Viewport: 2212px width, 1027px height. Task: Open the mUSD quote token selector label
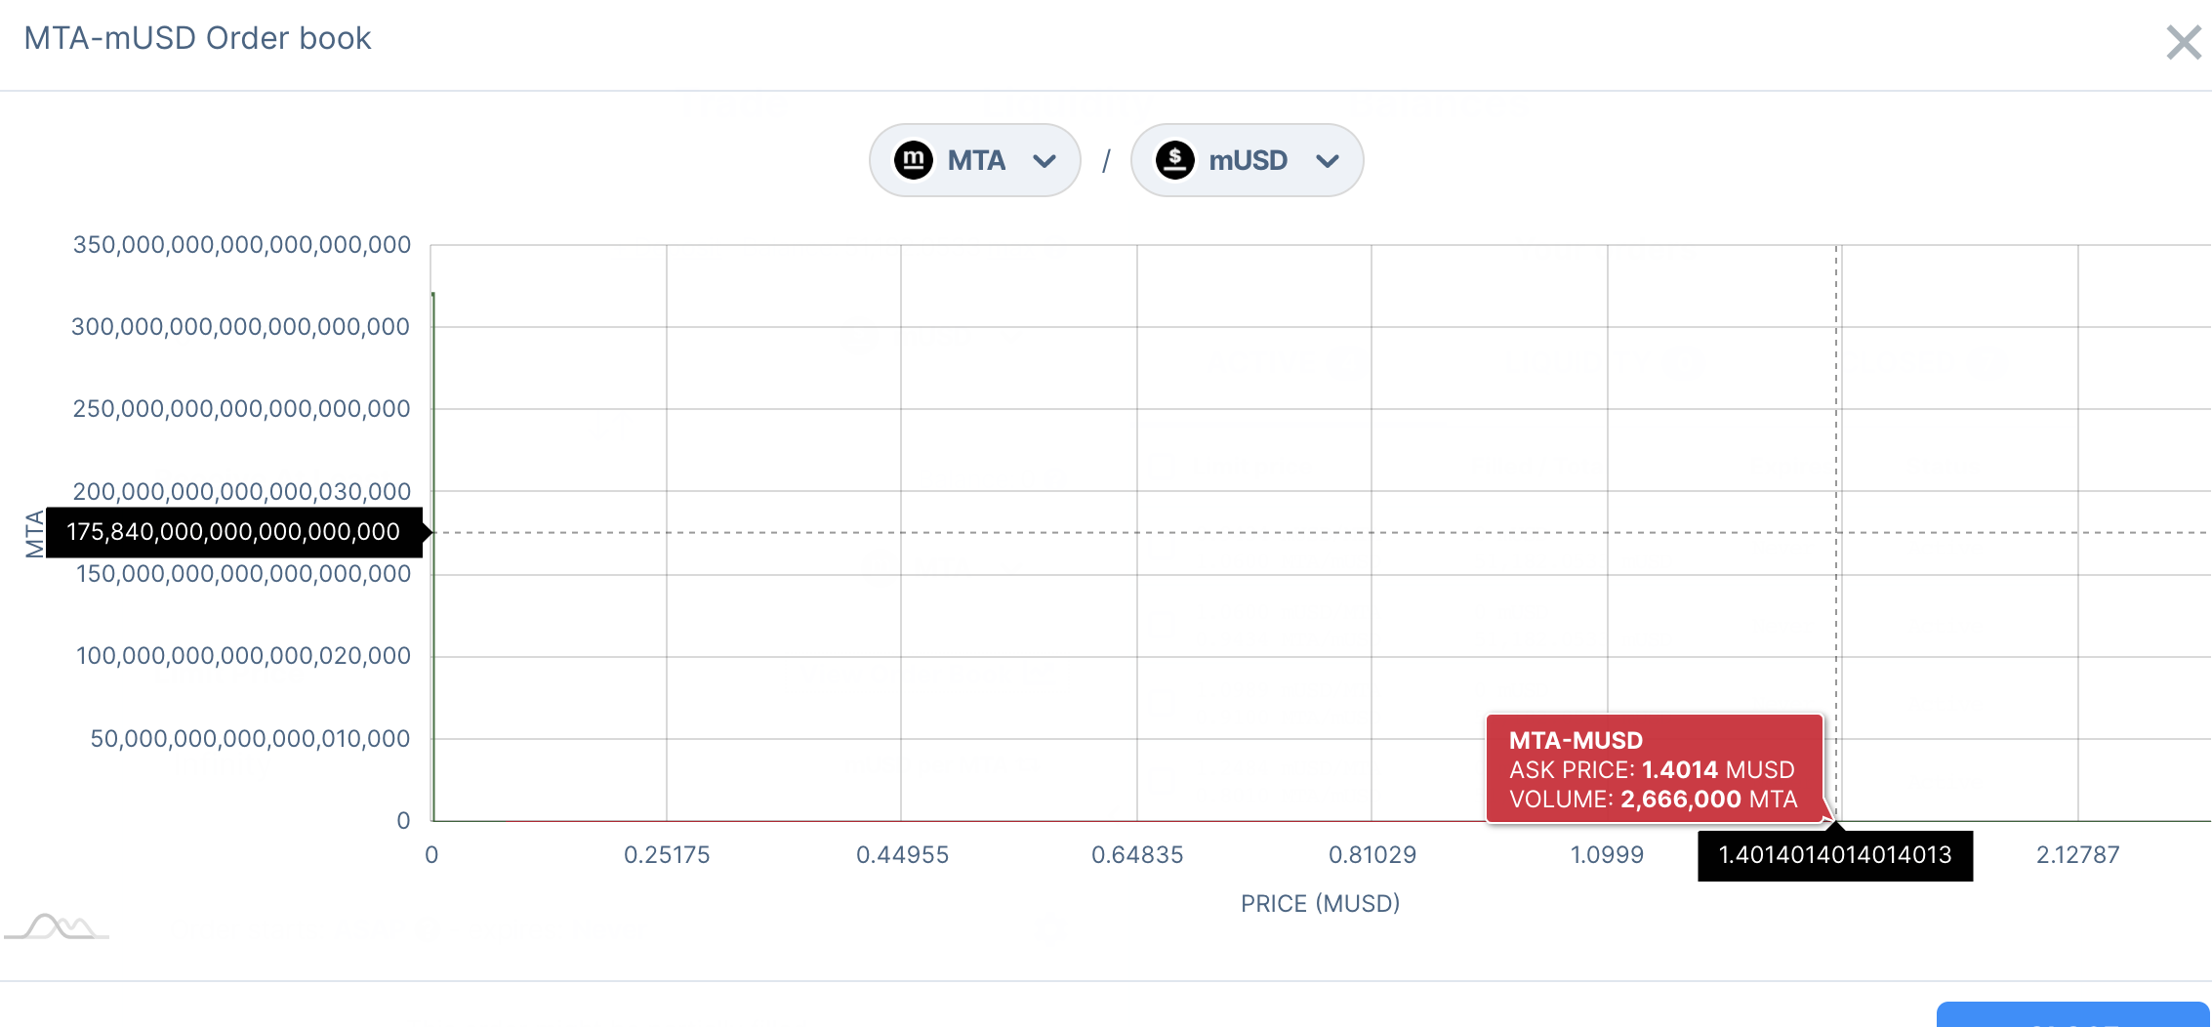click(1248, 160)
